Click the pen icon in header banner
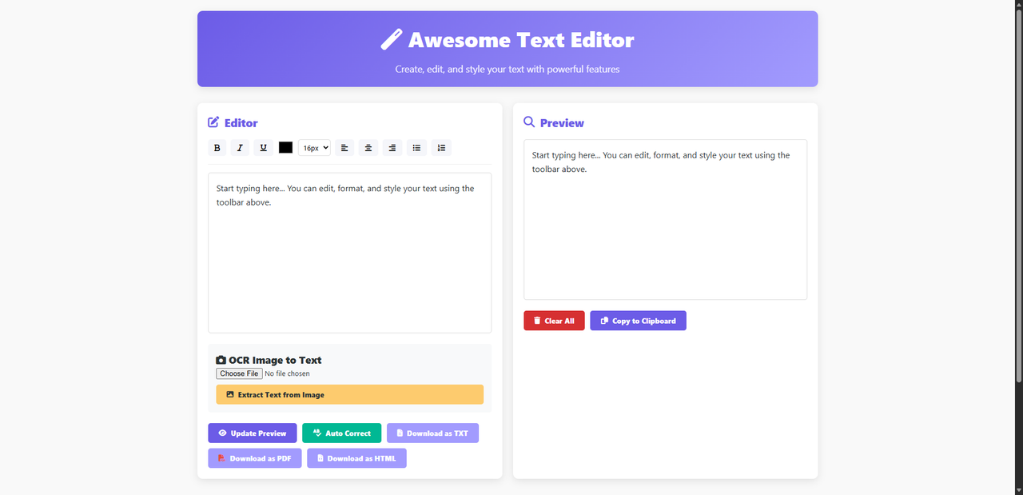 [x=392, y=39]
